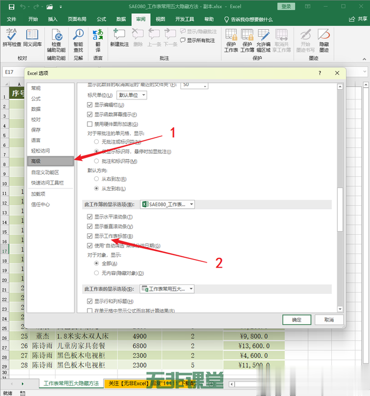
Task: Switch to the 公式 ribbon tab
Action: pos(101,19)
